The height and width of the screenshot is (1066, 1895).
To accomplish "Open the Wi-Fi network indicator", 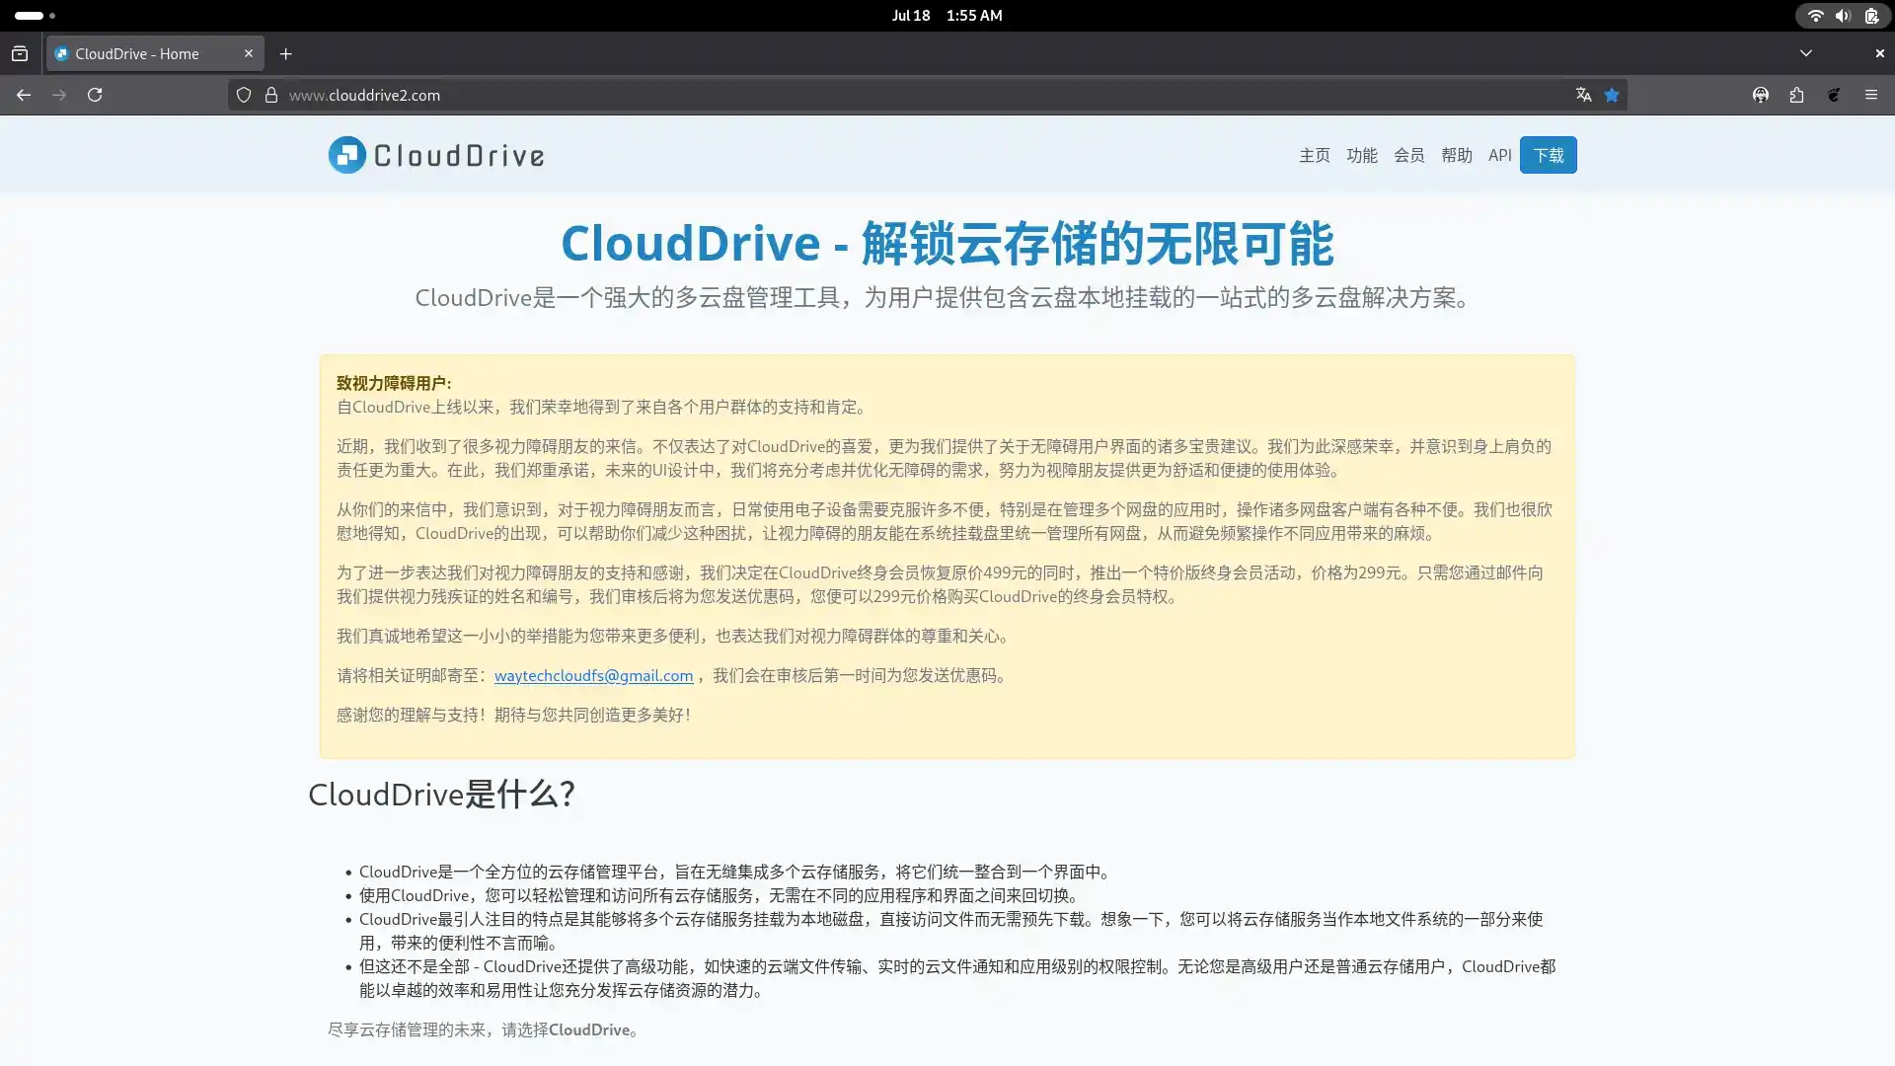I will [x=1815, y=15].
